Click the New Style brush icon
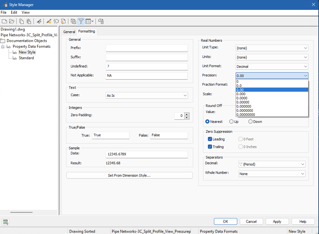 [x=49, y=21]
